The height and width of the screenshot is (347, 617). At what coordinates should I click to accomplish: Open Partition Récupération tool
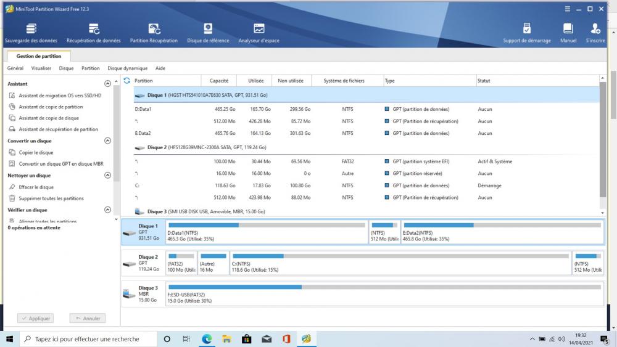154,33
